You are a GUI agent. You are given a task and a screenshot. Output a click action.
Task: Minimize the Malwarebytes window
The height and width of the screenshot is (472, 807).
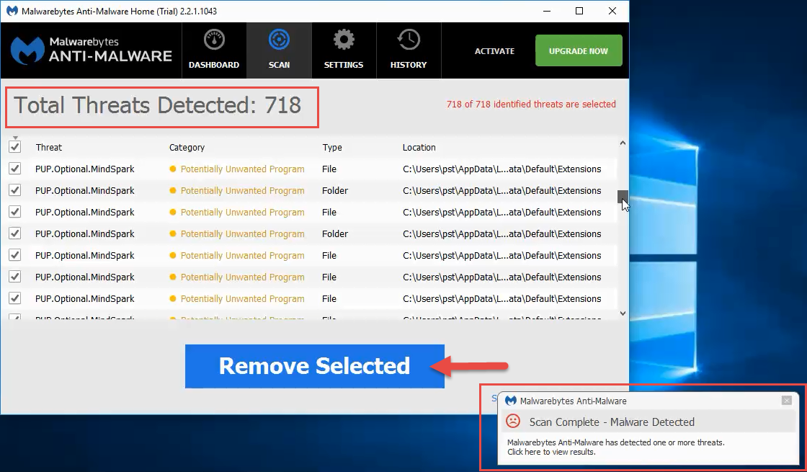click(x=547, y=11)
